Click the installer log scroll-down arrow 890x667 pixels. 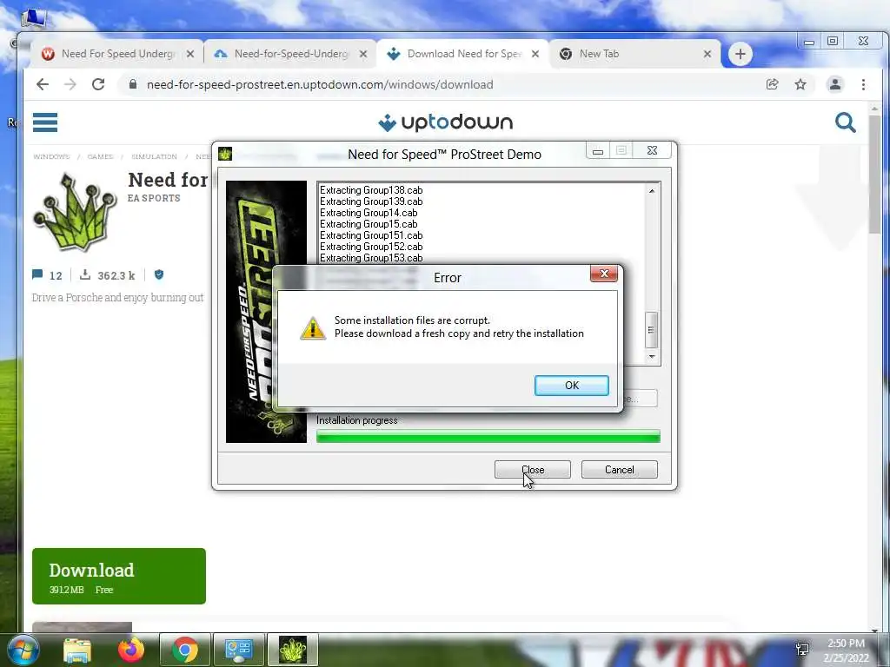[652, 357]
